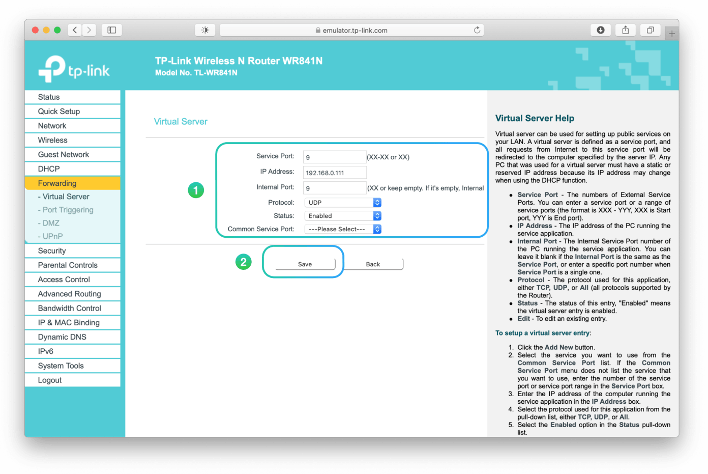Click 'Model No. TL-WR841N' text

pos(196,73)
